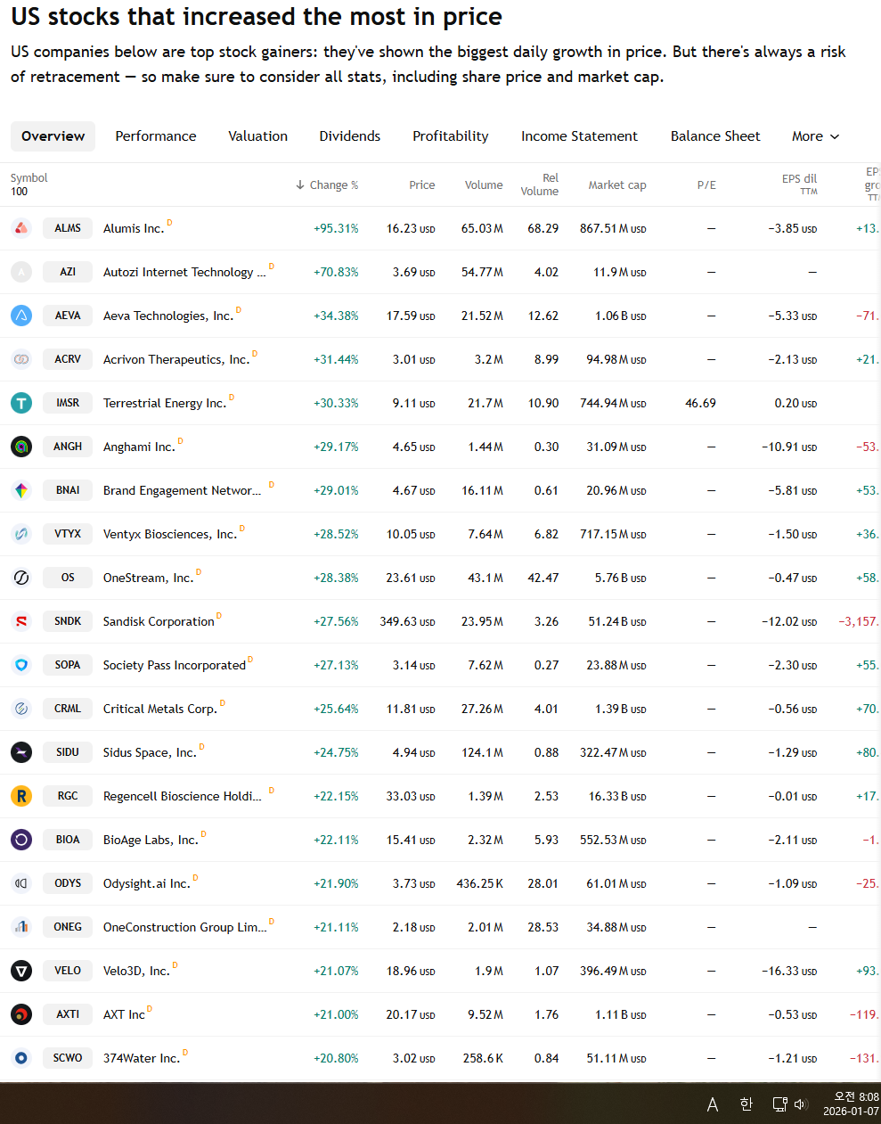Click the RGC ticker symbol button
The image size is (881, 1124).
[x=68, y=796]
